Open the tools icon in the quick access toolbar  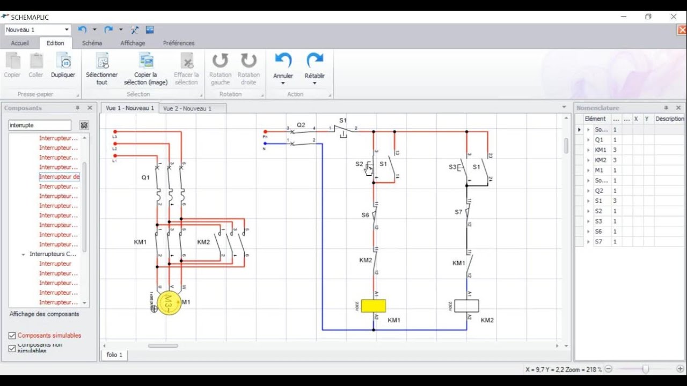[x=135, y=30]
